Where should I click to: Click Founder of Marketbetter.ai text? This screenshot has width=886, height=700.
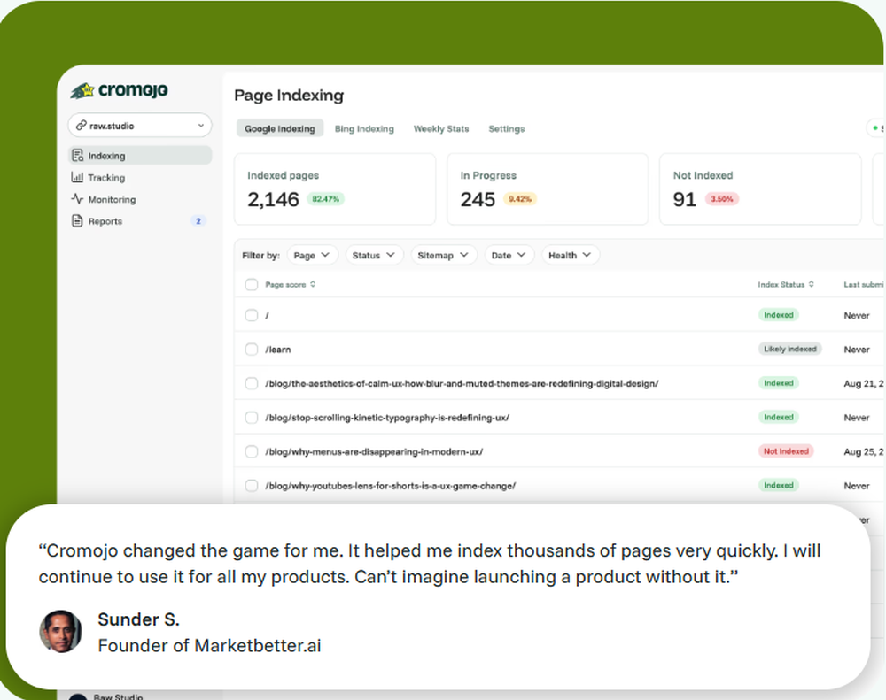point(209,645)
